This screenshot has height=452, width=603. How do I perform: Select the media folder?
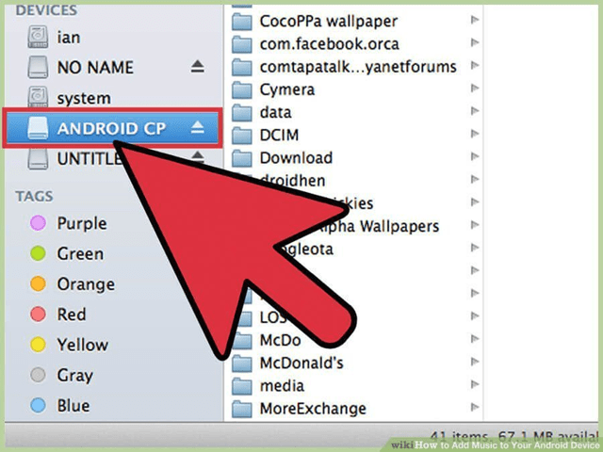coord(282,386)
